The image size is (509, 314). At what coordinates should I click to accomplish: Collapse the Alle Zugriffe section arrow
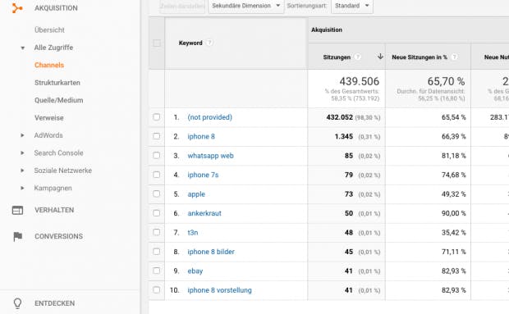22,48
